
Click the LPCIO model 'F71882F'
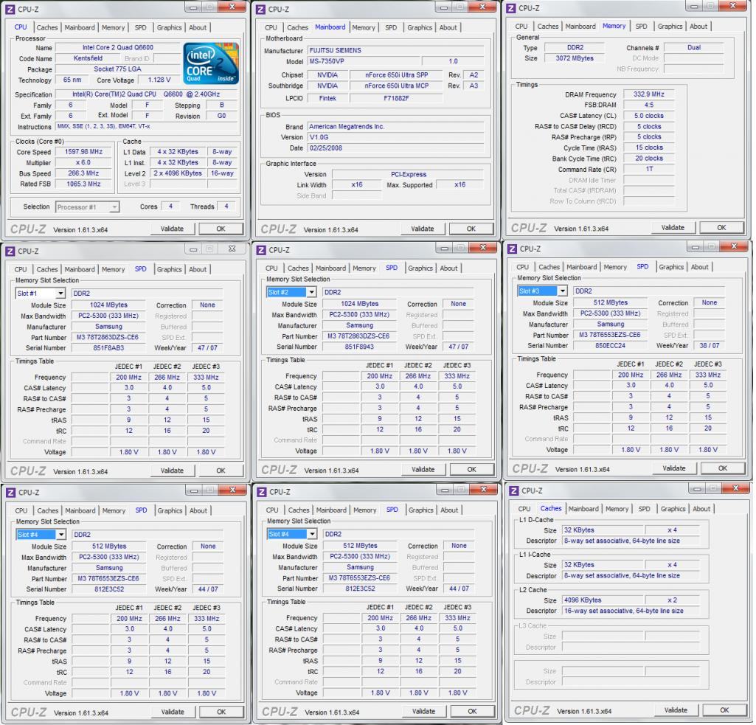(x=396, y=98)
